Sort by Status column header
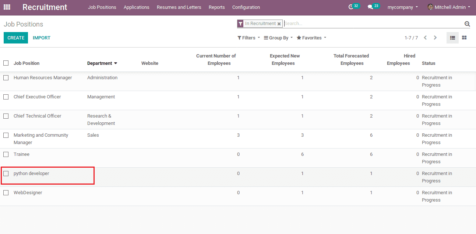476x234 pixels. 429,63
